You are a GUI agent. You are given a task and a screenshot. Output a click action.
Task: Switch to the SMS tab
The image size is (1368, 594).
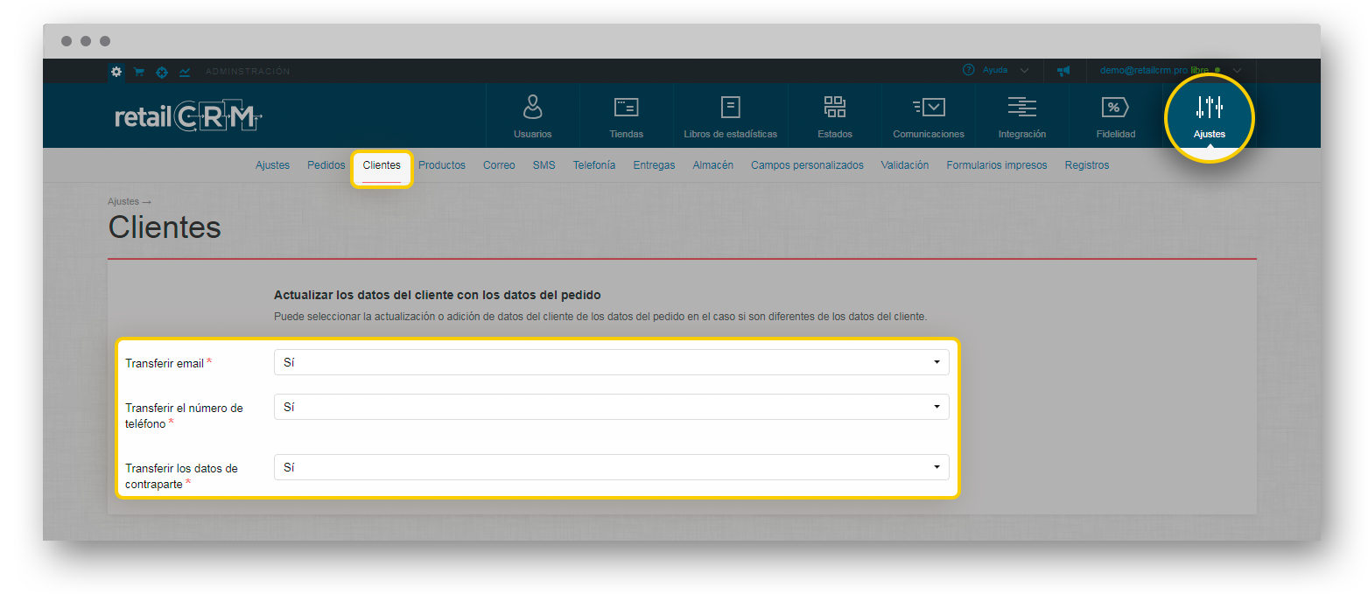coord(544,165)
